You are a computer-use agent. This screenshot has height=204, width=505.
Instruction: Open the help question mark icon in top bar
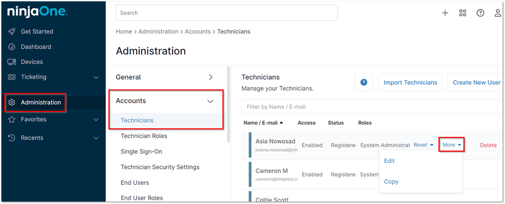[481, 13]
